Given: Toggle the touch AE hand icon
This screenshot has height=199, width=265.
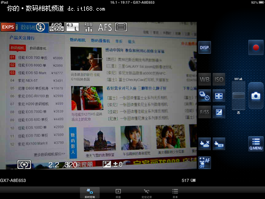Looking at the screenshot, I should pyautogui.click(x=219, y=144).
